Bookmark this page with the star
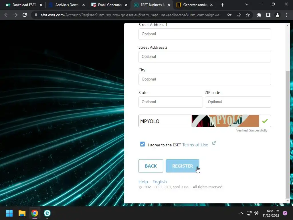The height and width of the screenshot is (220, 293). (x=248, y=15)
